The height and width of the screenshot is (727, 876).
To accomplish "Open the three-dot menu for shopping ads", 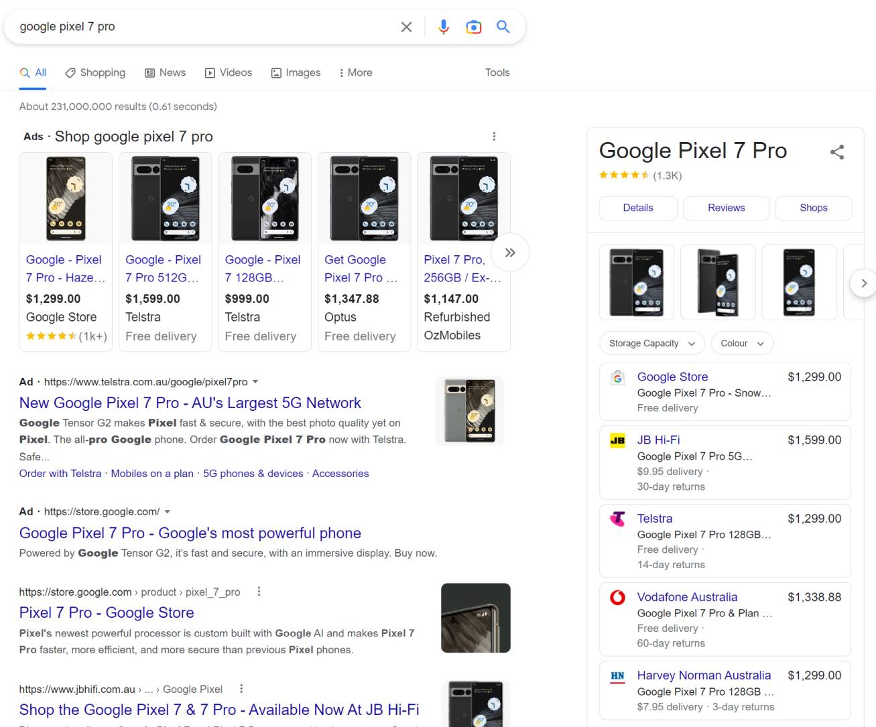I will 494,137.
